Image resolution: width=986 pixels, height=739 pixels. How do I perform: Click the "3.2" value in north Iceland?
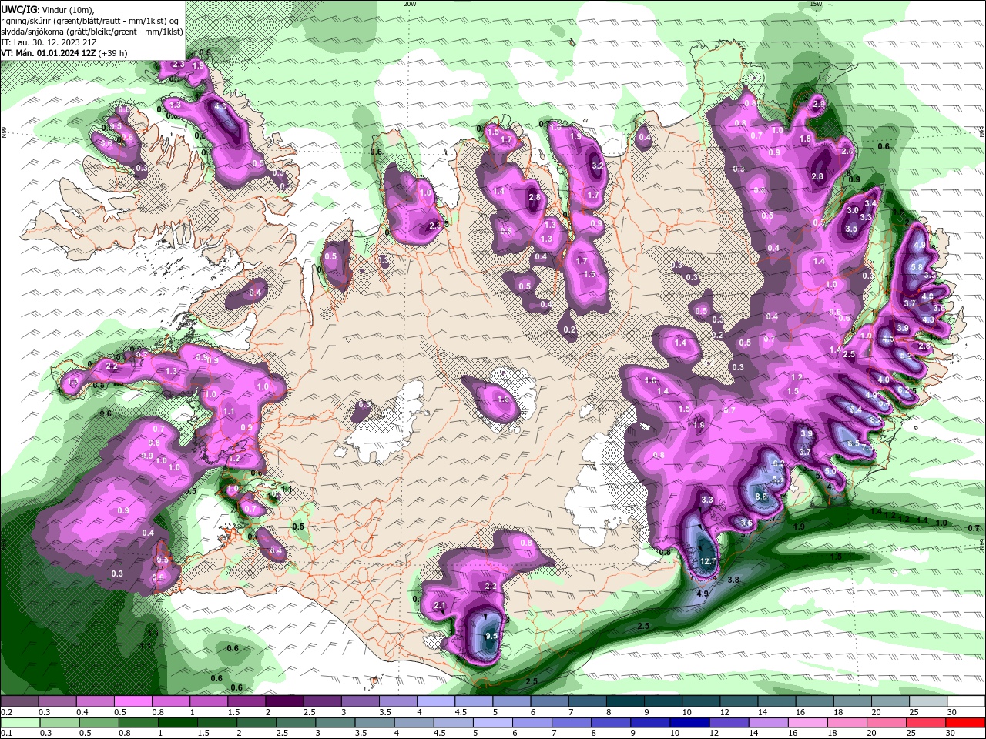pyautogui.click(x=598, y=166)
